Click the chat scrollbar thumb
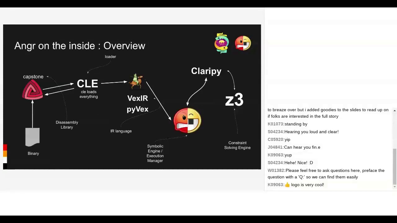The image size is (397, 223). point(395,166)
